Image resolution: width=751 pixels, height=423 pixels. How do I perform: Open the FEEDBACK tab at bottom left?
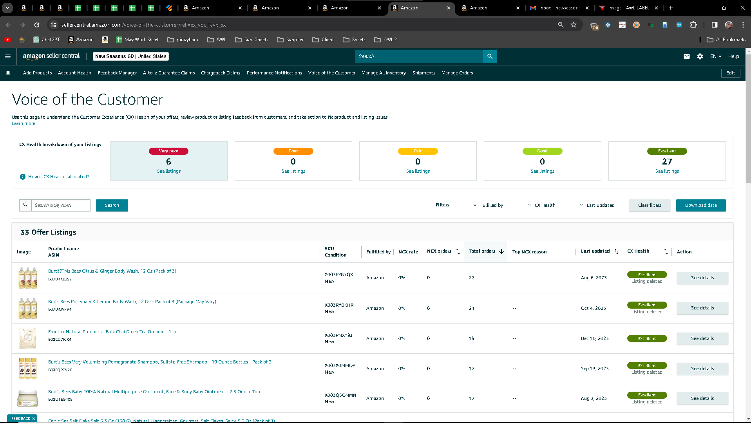[x=21, y=419]
